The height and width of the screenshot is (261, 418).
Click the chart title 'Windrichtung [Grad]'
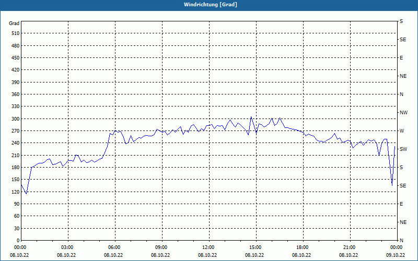[211, 5]
